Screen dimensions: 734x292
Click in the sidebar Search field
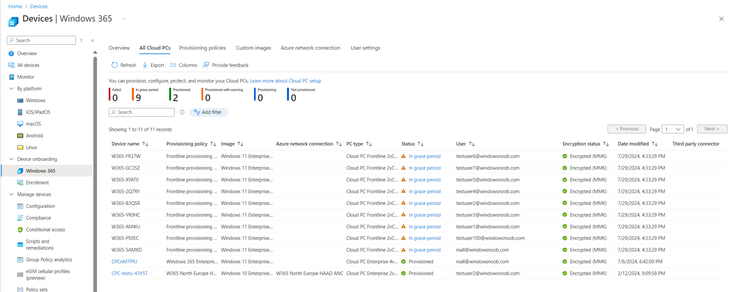[x=41, y=40]
